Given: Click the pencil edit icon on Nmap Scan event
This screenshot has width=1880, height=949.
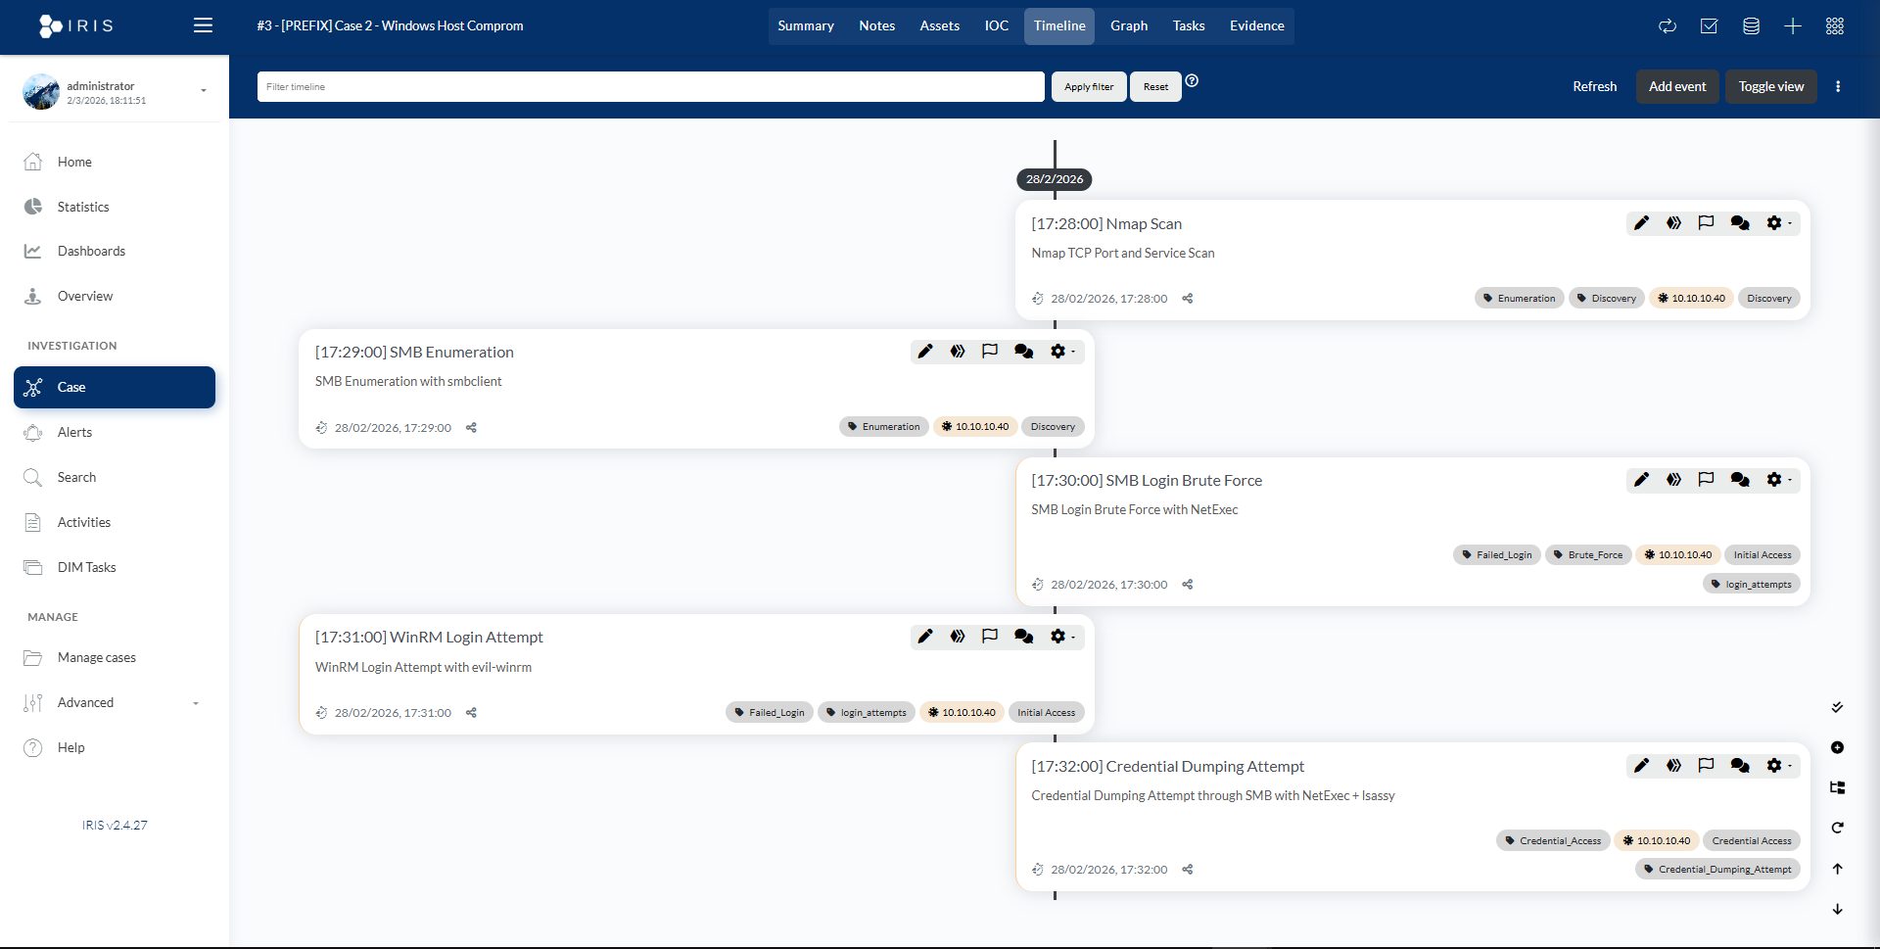Looking at the screenshot, I should 1641,223.
